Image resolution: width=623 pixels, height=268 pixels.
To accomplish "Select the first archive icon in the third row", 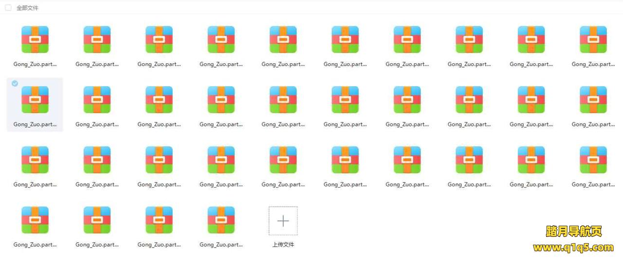I will tap(35, 160).
